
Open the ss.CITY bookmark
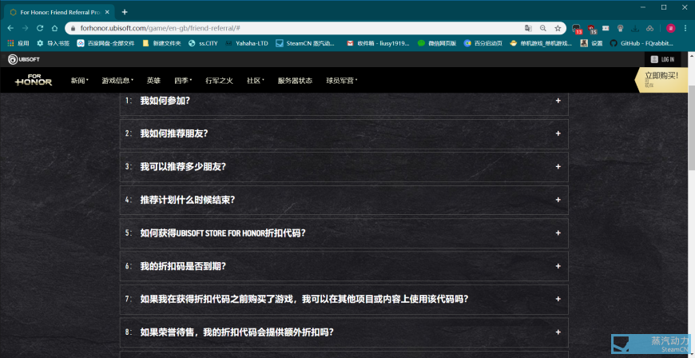click(203, 43)
